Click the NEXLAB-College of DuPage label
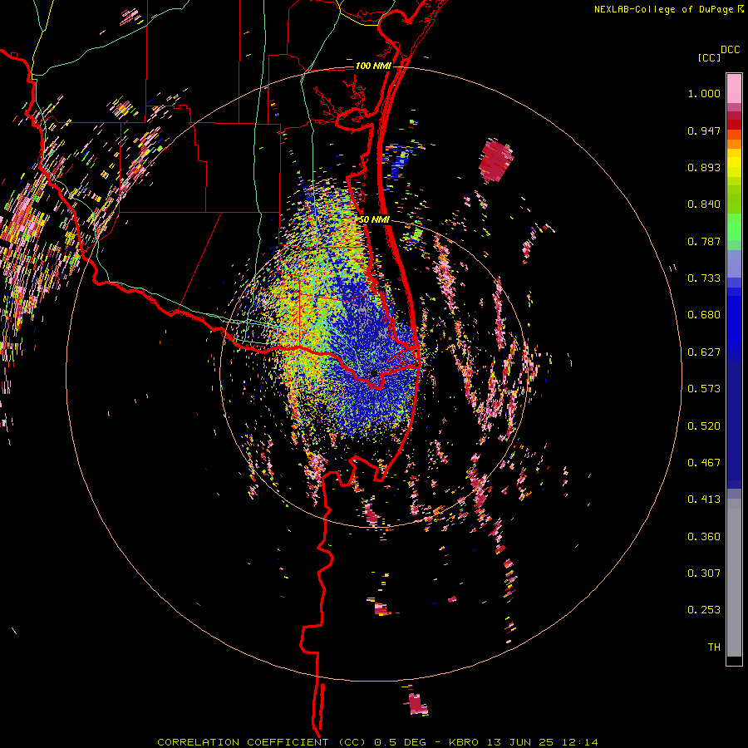 (663, 9)
